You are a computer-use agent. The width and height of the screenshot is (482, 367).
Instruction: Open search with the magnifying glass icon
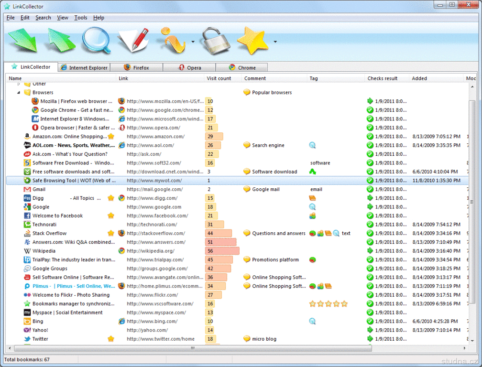click(x=96, y=41)
